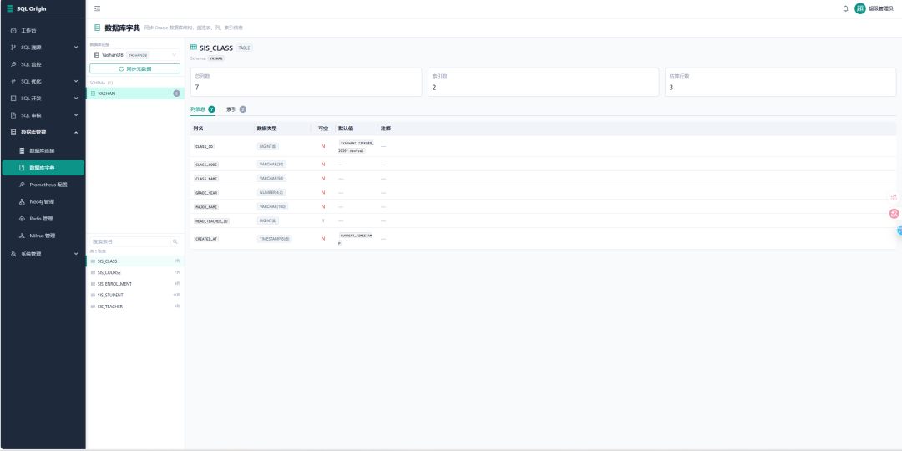Open 数据库连接 menu item
Viewport: 902px width, 451px height.
tap(43, 150)
